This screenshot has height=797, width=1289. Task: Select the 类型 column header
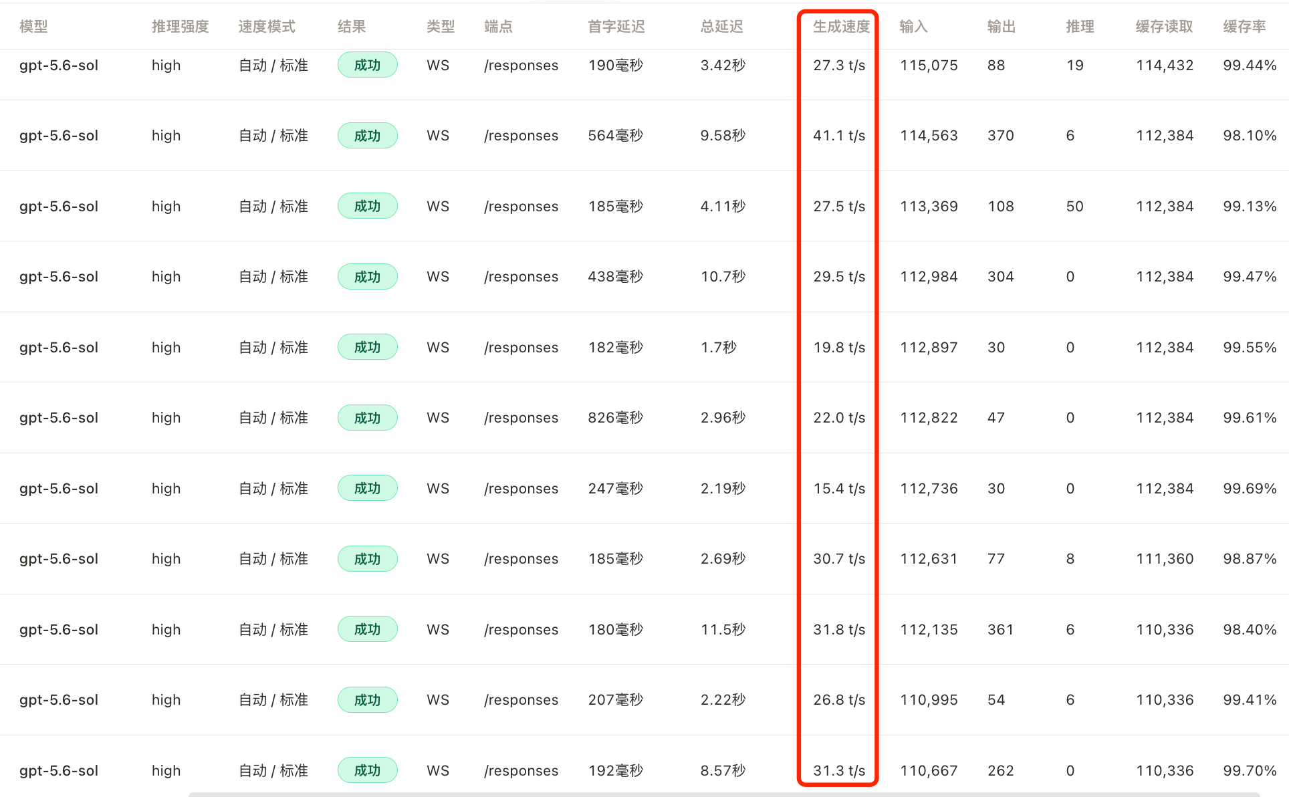coord(441,27)
